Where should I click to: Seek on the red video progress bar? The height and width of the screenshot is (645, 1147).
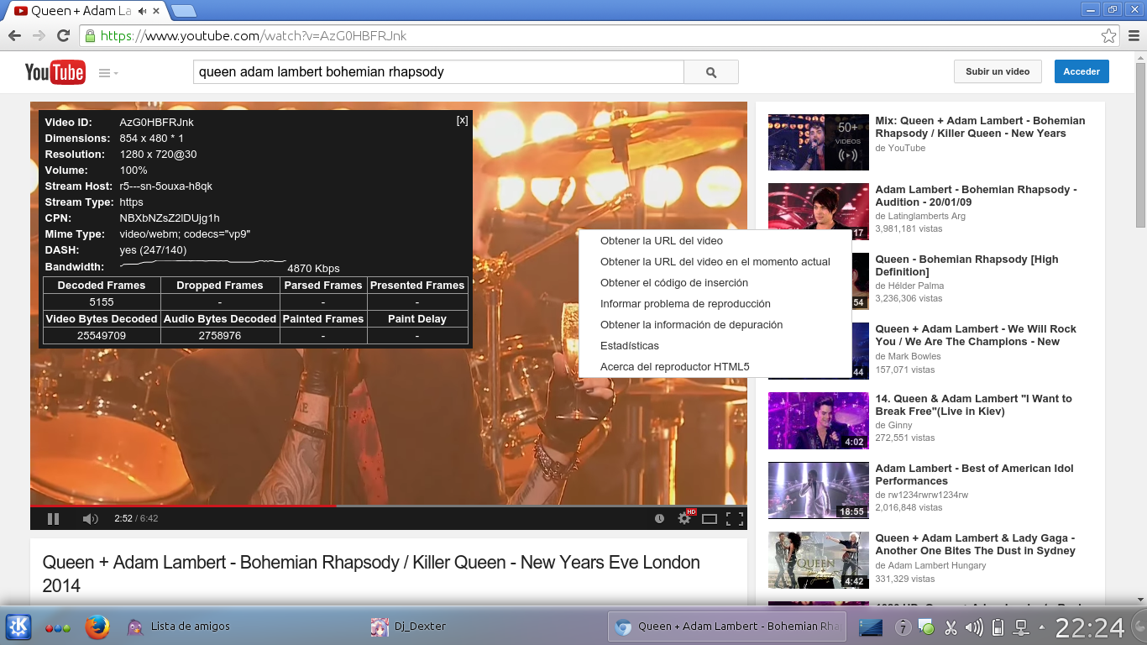[183, 506]
